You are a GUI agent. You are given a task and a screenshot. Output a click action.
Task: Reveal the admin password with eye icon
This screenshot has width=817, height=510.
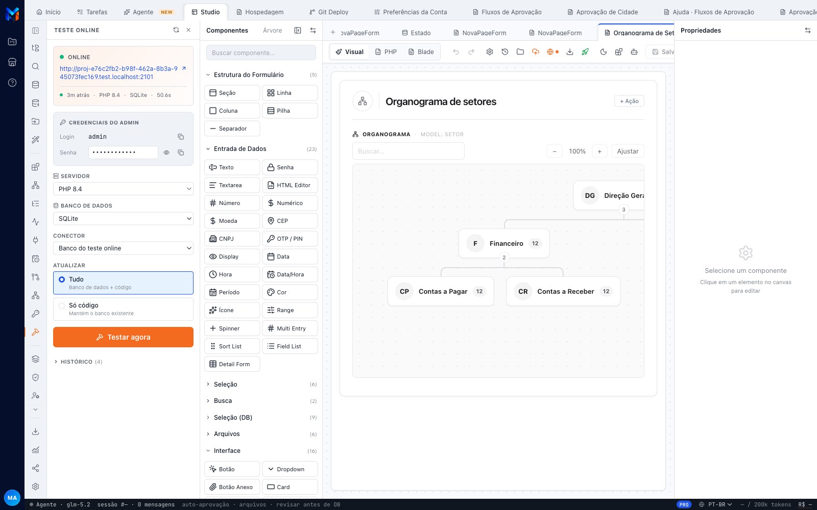[x=166, y=152]
